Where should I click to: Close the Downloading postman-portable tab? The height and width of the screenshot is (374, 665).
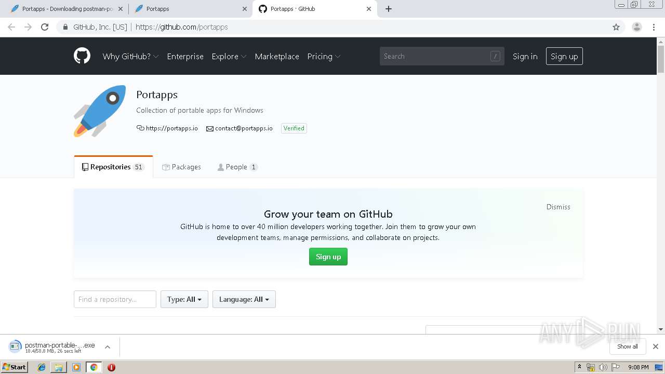(x=121, y=9)
